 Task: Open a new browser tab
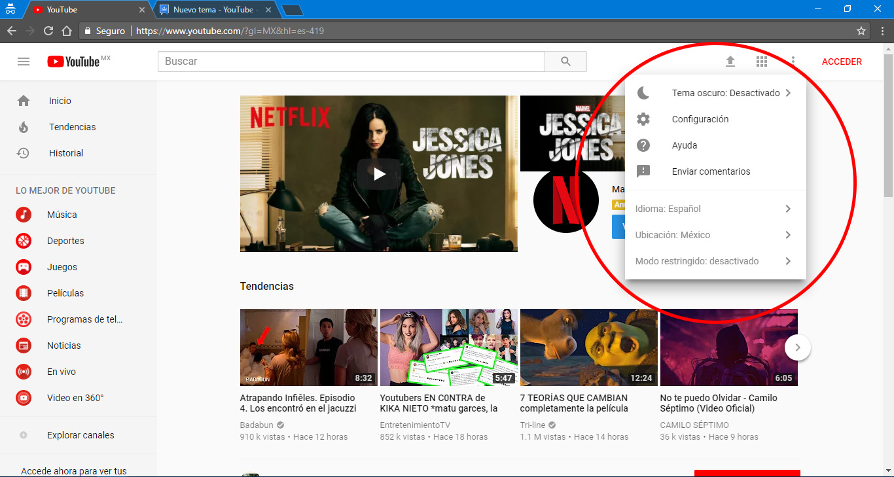293,10
